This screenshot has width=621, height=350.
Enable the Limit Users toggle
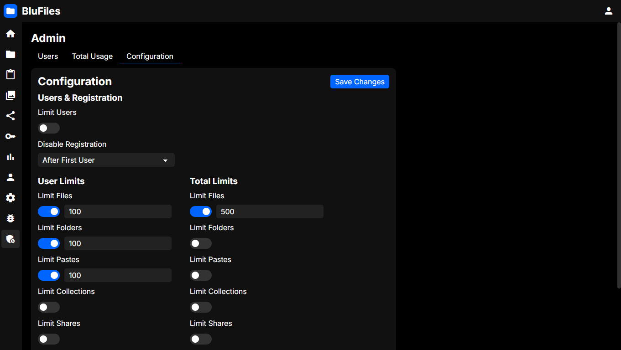49,128
